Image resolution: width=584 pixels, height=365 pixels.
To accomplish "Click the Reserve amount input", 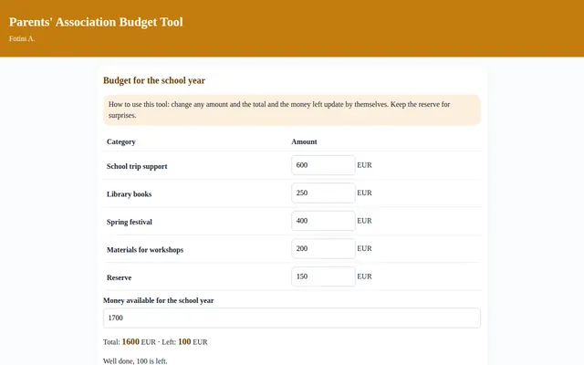I will [323, 276].
